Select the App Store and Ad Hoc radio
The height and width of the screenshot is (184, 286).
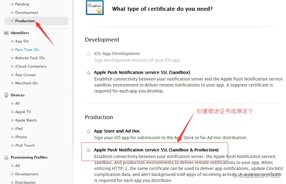point(89,131)
